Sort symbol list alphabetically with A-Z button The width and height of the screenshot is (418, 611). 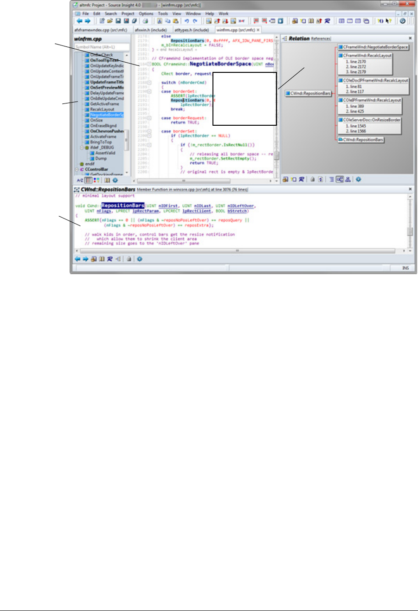coord(80,180)
